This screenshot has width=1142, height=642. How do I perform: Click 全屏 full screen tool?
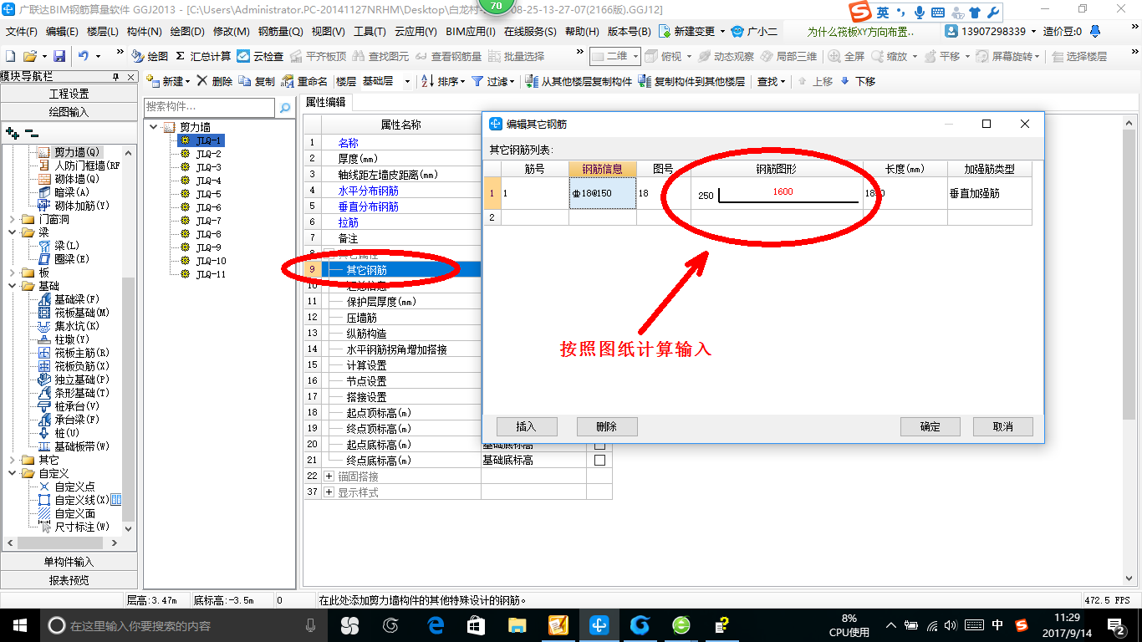[847, 56]
